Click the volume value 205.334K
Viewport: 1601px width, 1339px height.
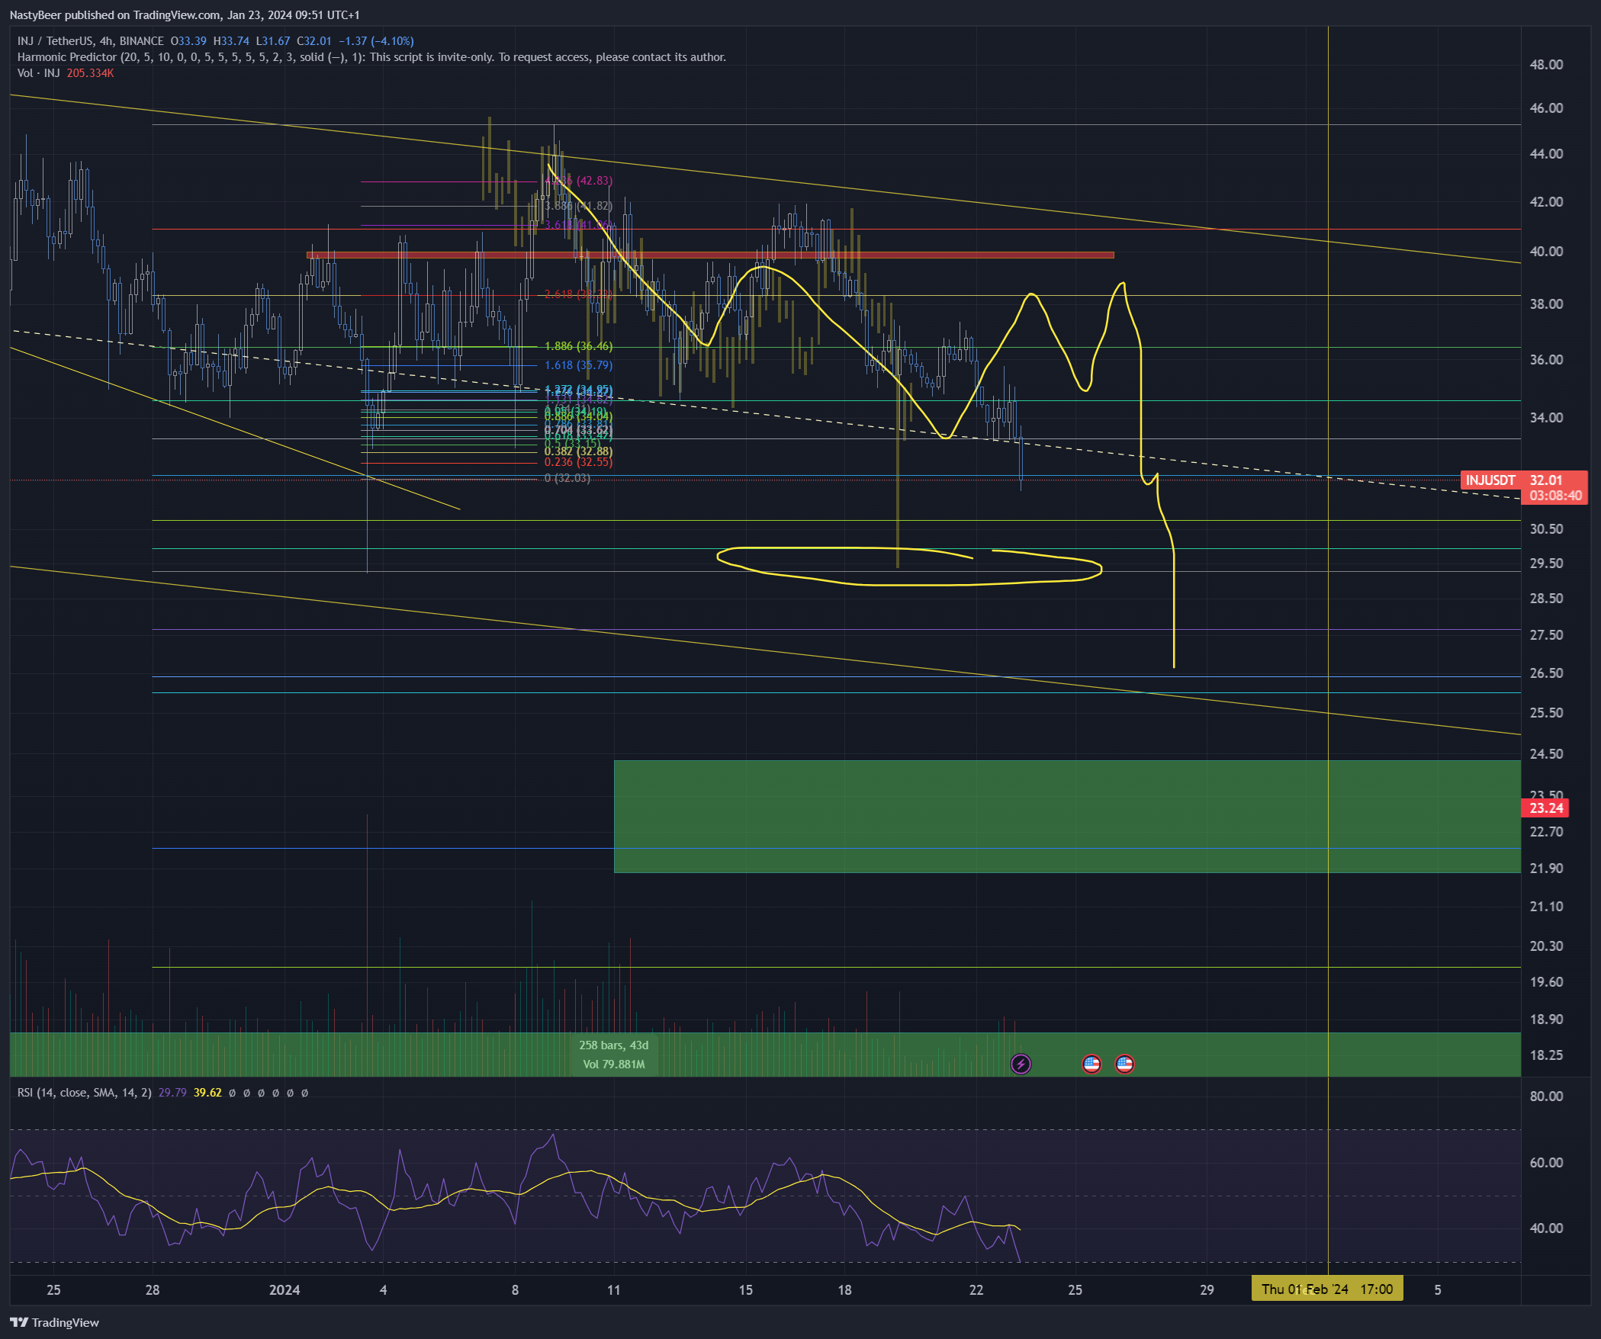pyautogui.click(x=90, y=73)
